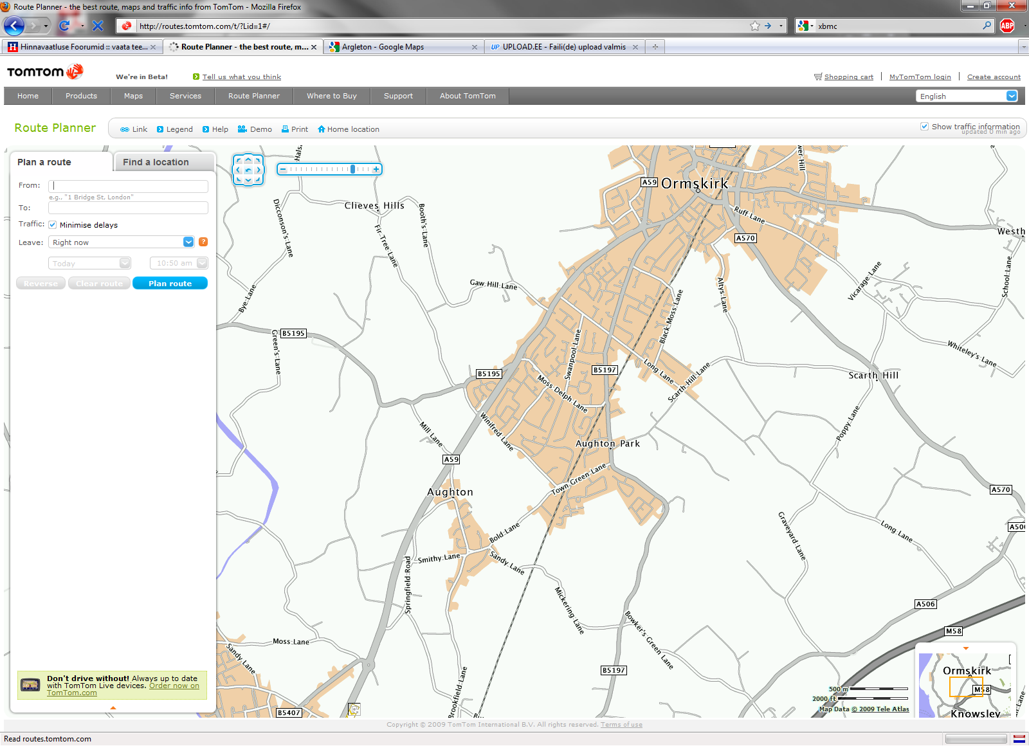
Task: Bookmark this page with the star icon
Action: click(x=755, y=26)
